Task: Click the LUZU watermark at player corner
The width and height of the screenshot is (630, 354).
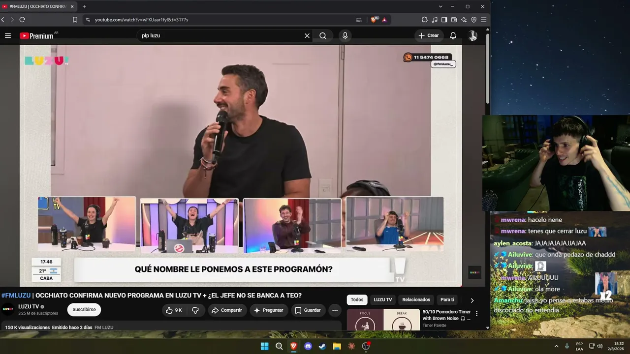Action: [474, 272]
